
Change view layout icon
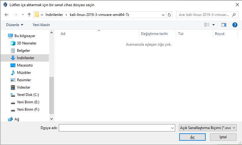point(207,25)
